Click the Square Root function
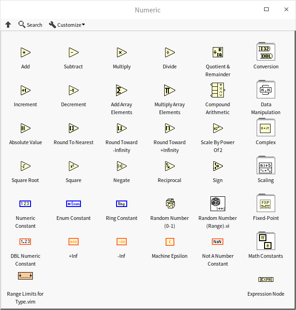The width and height of the screenshot is (296, 310). click(x=25, y=166)
